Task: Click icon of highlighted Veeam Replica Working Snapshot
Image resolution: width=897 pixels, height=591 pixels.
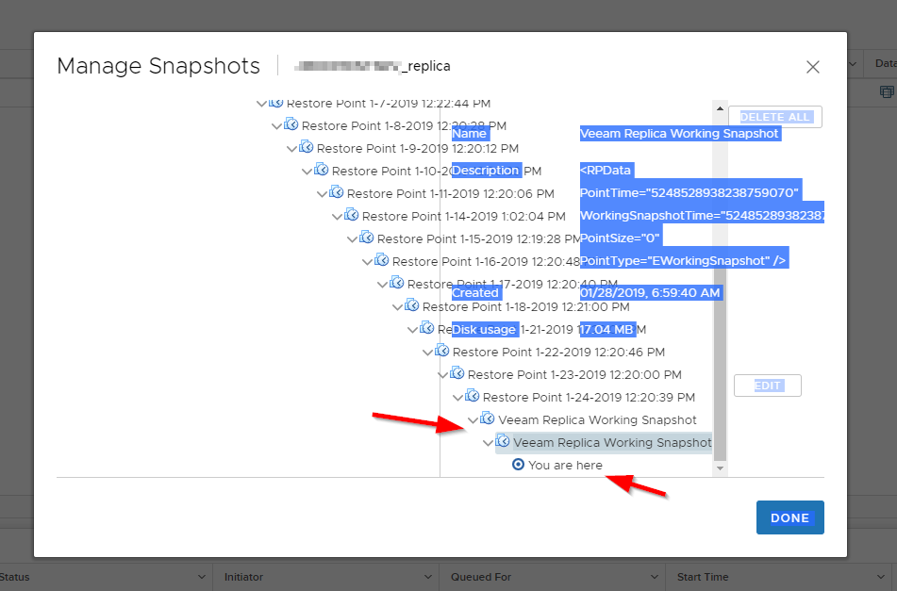Action: (x=503, y=441)
